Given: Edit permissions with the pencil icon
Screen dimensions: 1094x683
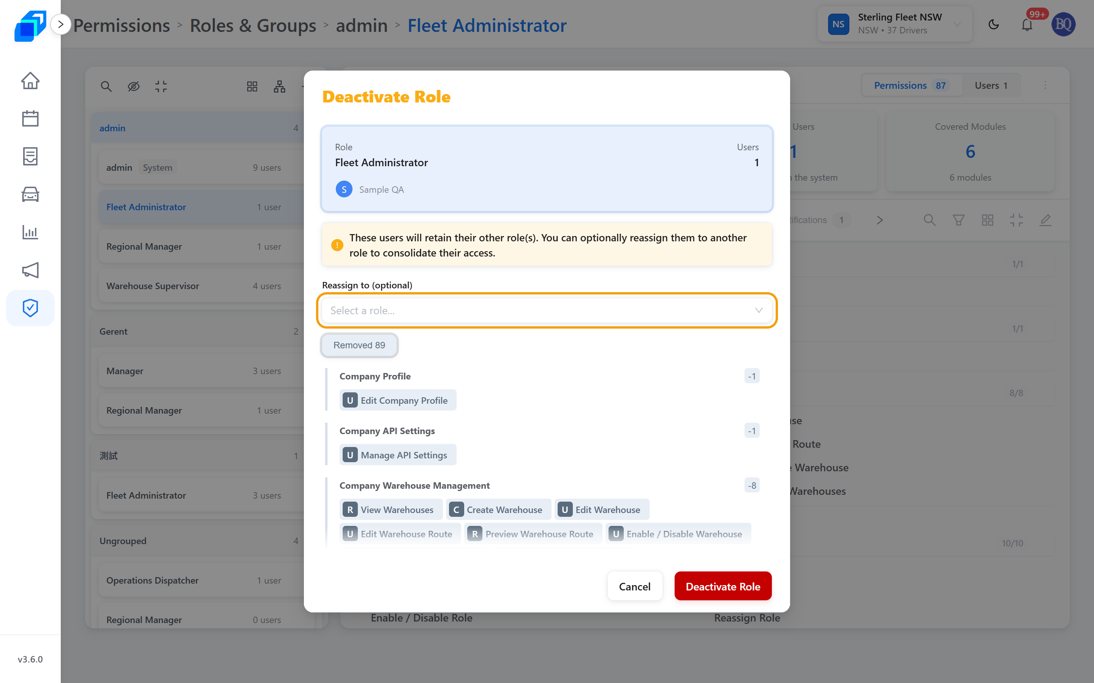Looking at the screenshot, I should click(1045, 220).
